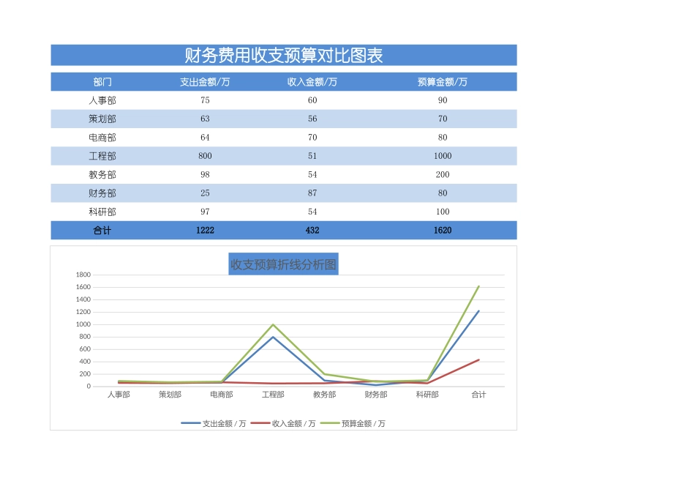Screen dimensions: 695x492
Task: Select the 预算金额/万 column header
Action: tap(443, 82)
